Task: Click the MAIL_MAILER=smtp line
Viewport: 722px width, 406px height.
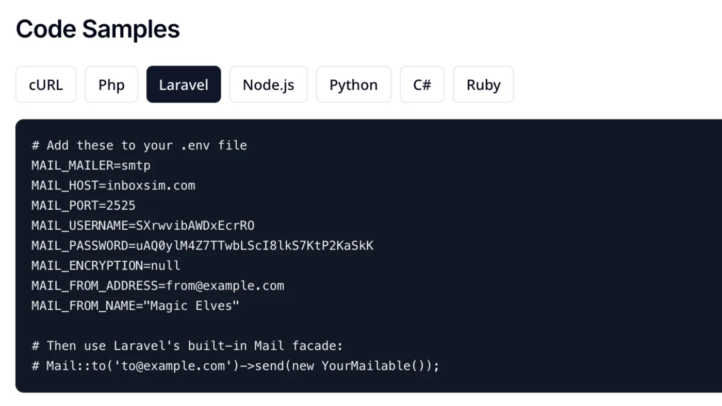Action: pos(91,165)
